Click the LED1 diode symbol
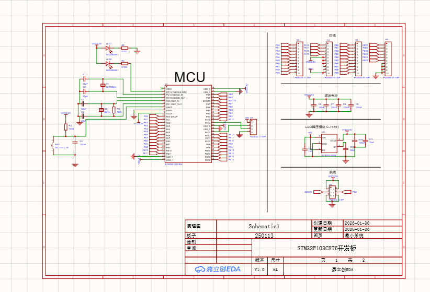 click(x=108, y=48)
